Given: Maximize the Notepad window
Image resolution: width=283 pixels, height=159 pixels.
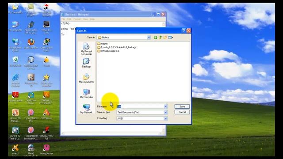Looking at the screenshot, I should pos(158,15).
